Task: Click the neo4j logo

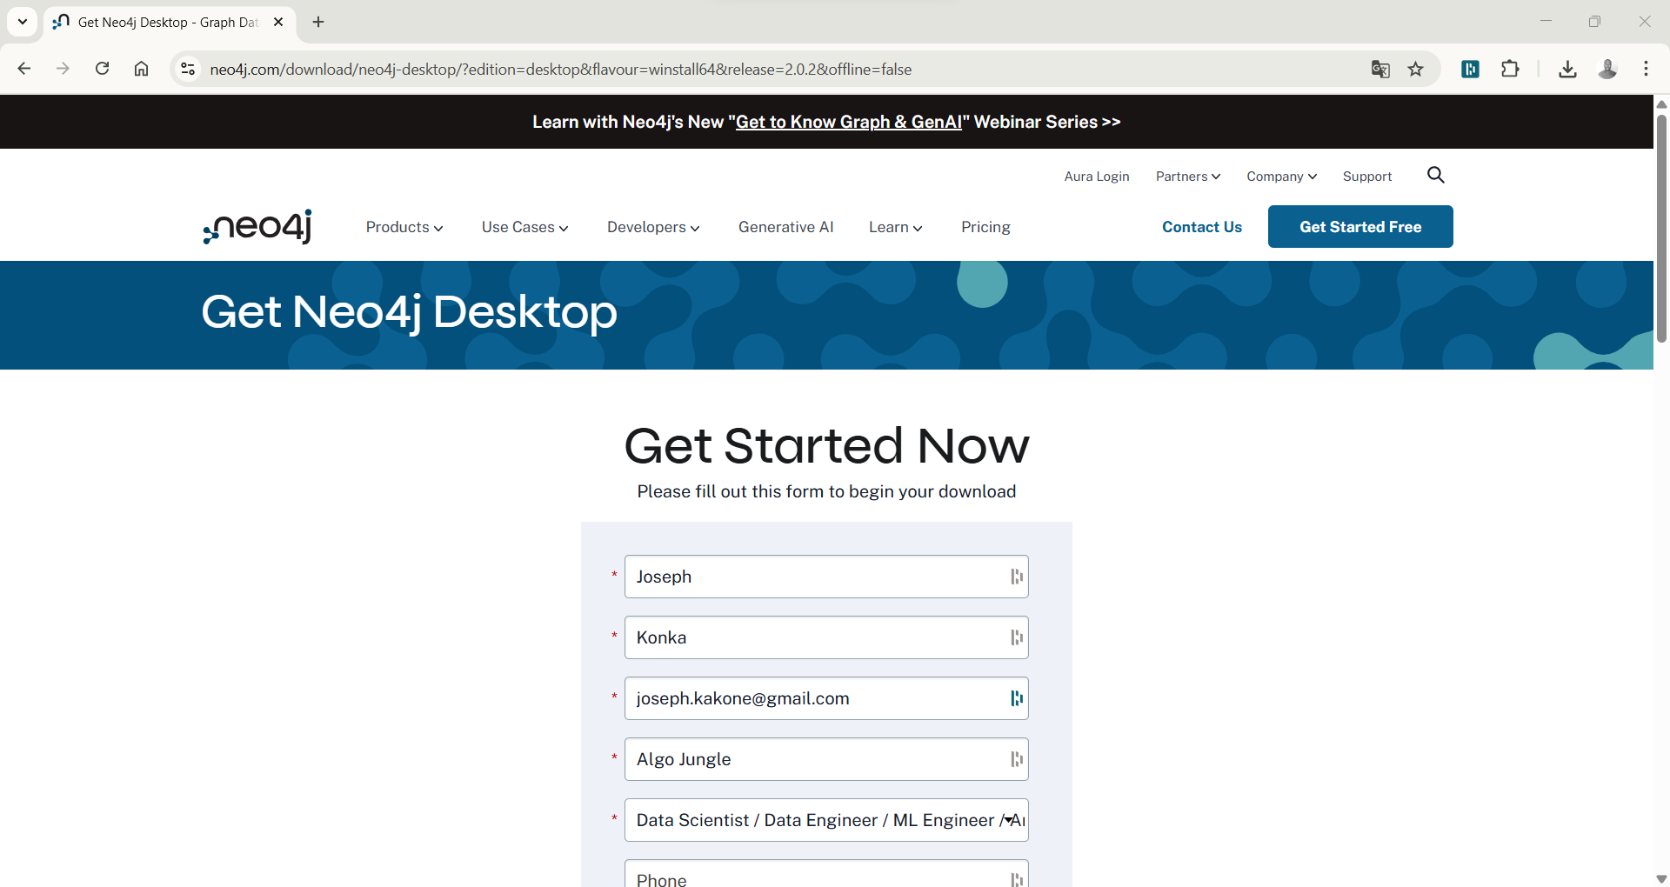Action: (257, 227)
